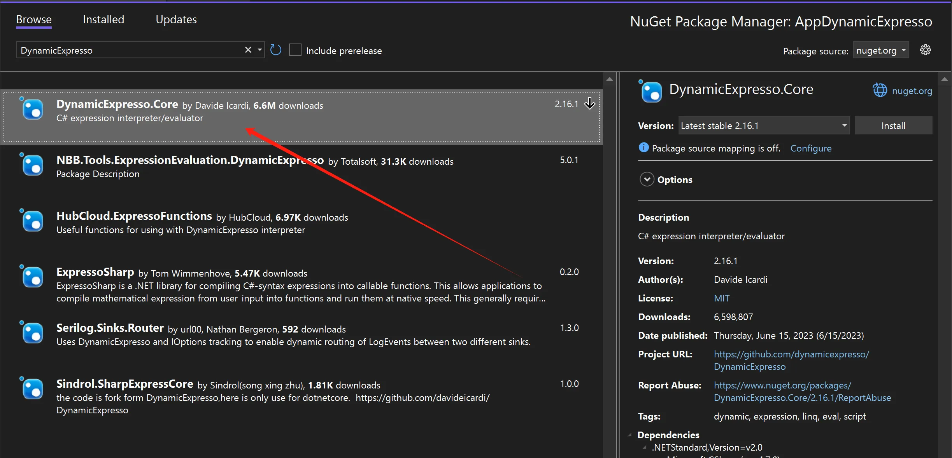This screenshot has height=458, width=952.
Task: Click the Downloads value 6,598,807
Action: pyautogui.click(x=733, y=317)
